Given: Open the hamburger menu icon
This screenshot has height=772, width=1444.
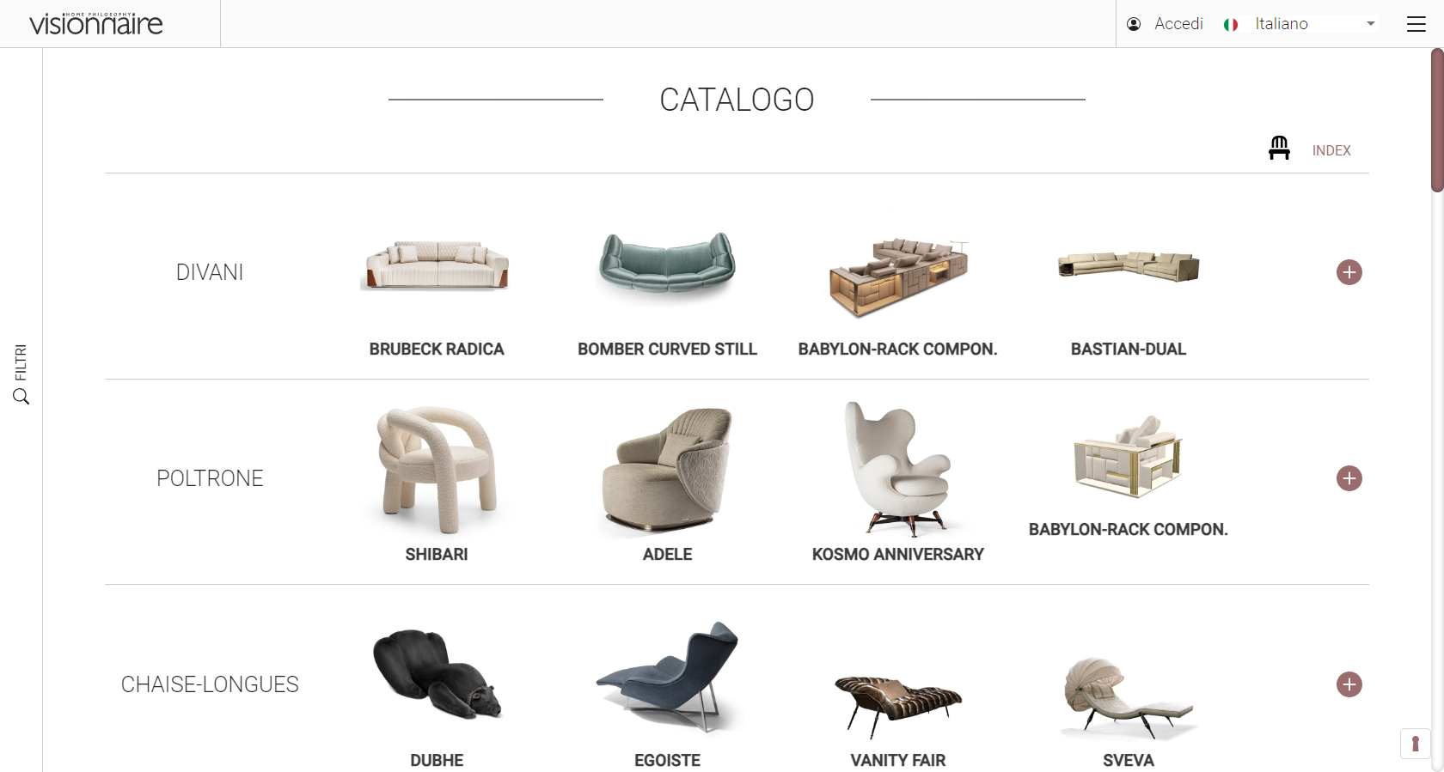Looking at the screenshot, I should click(1416, 24).
